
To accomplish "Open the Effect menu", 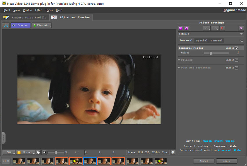I will pyautogui.click(x=6, y=10).
